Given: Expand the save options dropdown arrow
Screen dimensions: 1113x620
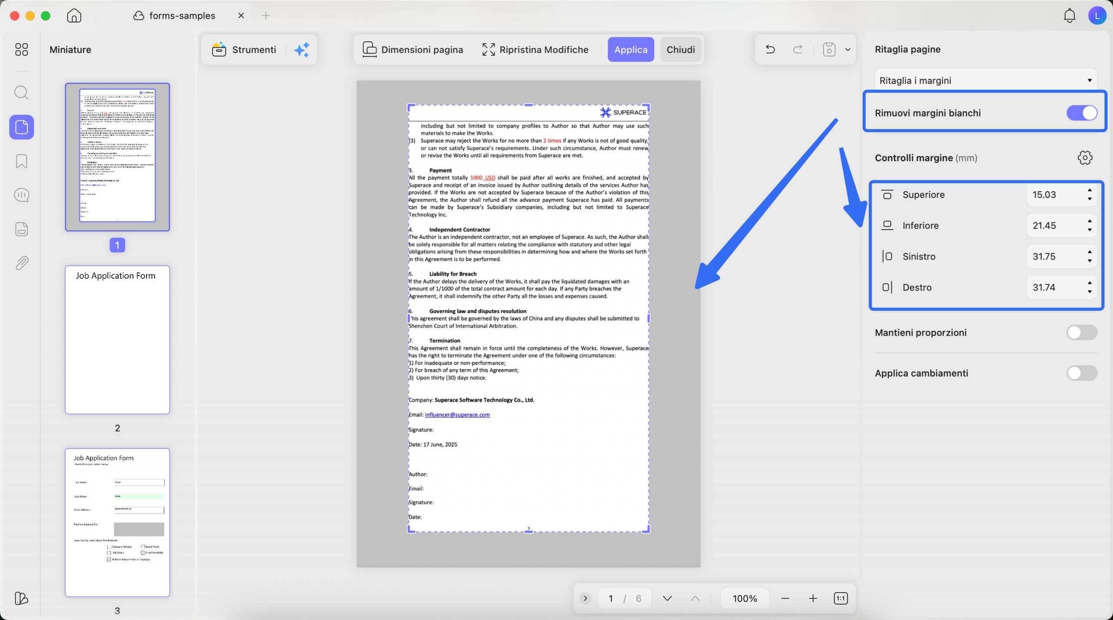Looking at the screenshot, I should pos(848,50).
